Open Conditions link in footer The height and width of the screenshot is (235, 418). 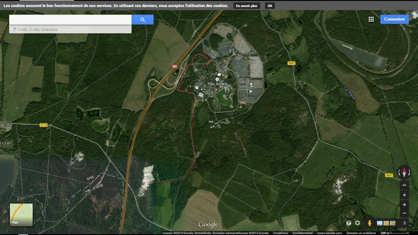pos(280,233)
